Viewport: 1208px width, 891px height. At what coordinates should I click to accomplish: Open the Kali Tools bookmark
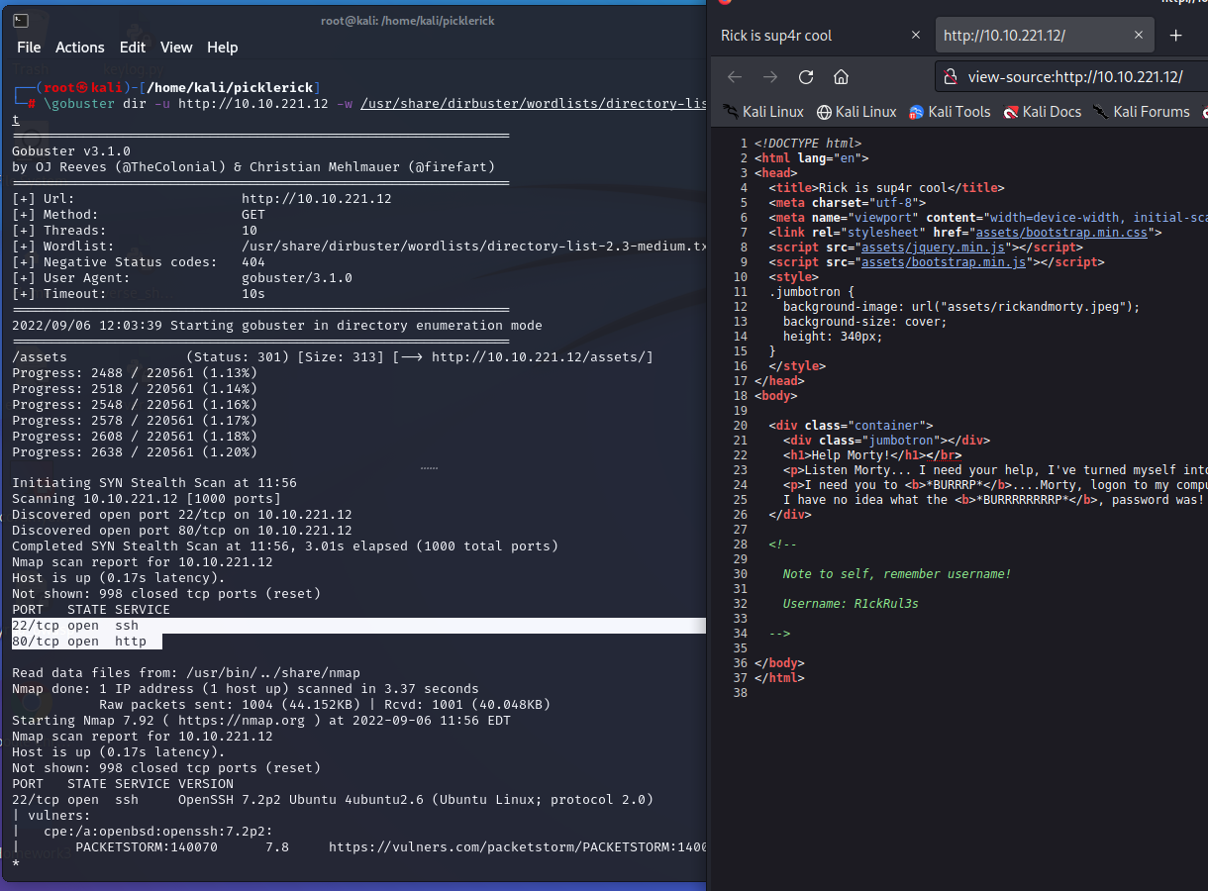click(950, 112)
